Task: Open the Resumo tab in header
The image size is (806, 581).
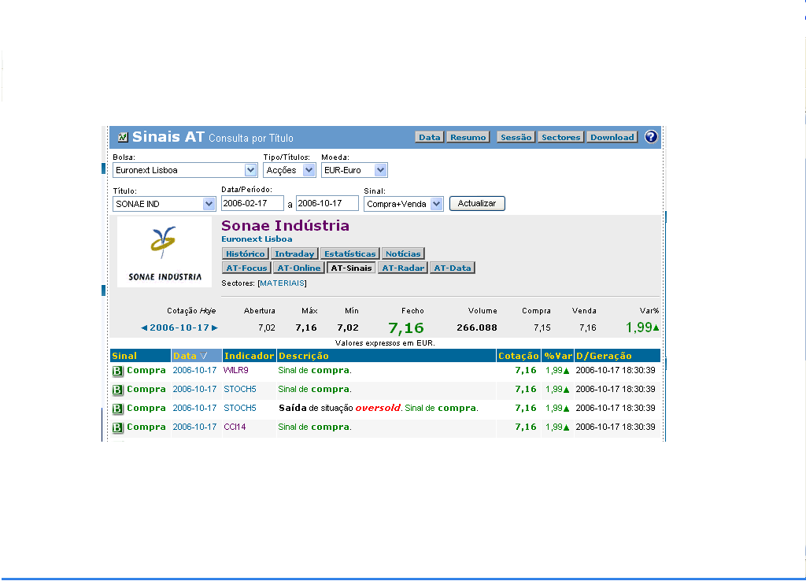Action: pyautogui.click(x=468, y=137)
